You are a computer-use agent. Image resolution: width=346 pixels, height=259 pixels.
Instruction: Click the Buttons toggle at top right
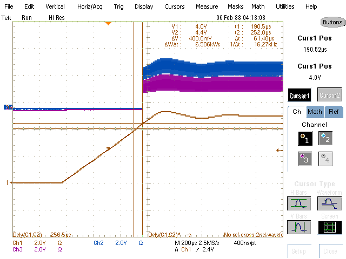[x=332, y=22]
